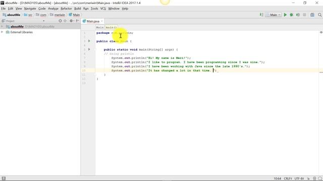Close the Main.java editor tab
This screenshot has width=323, height=181.
[102, 21]
